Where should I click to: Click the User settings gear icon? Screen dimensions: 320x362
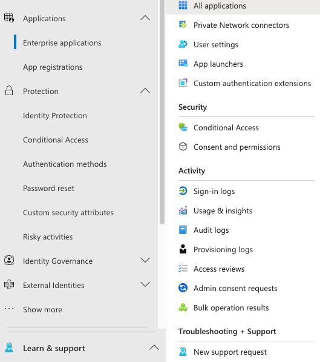coord(183,44)
